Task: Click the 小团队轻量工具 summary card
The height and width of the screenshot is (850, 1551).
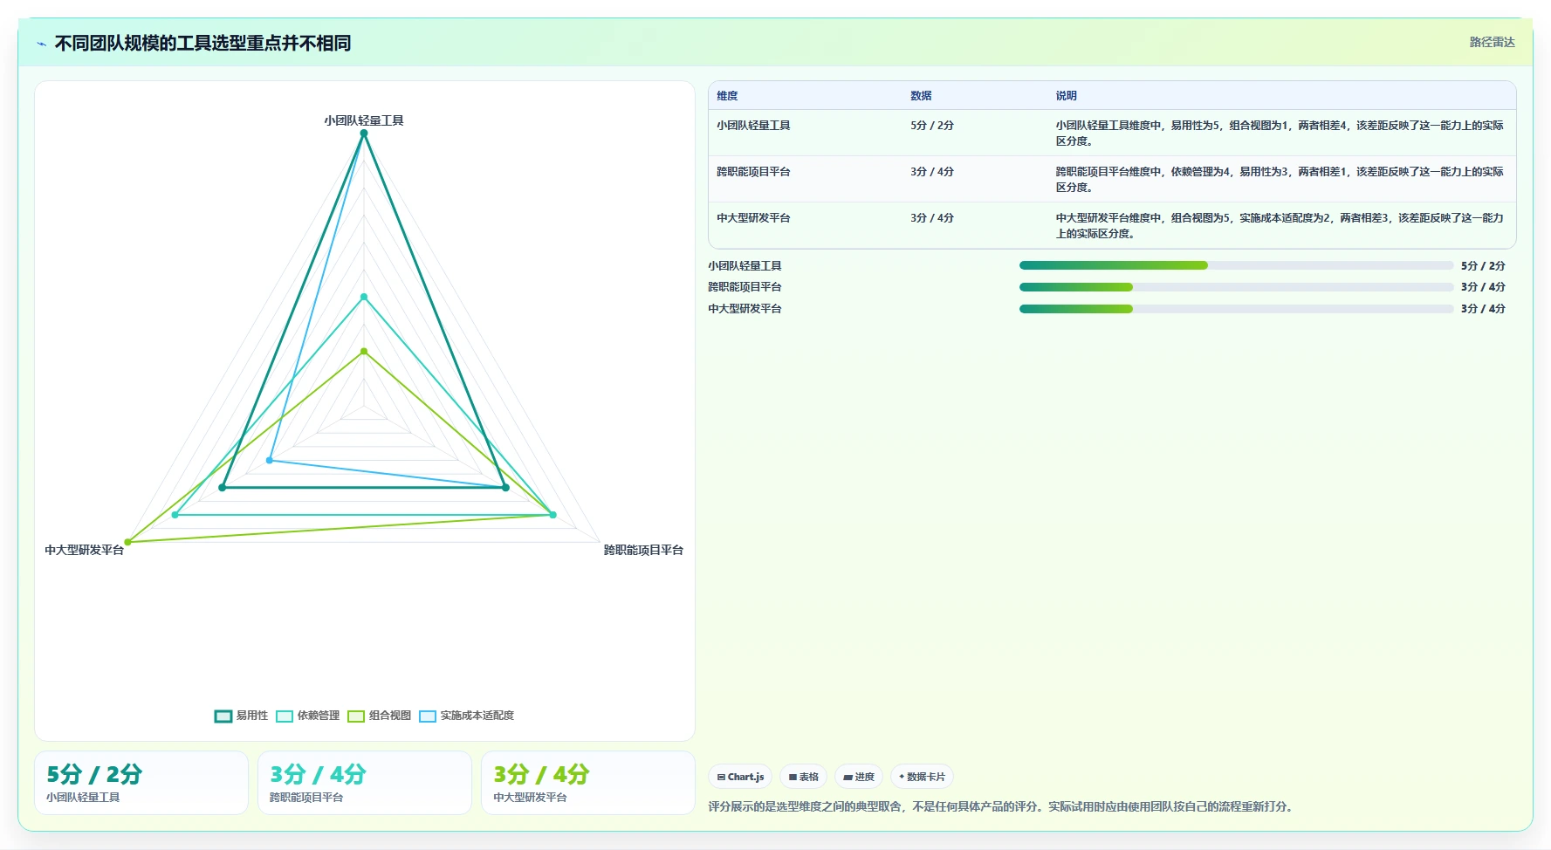Action: 141,783
